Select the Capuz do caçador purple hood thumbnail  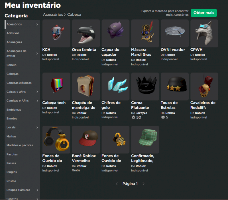click(115, 33)
